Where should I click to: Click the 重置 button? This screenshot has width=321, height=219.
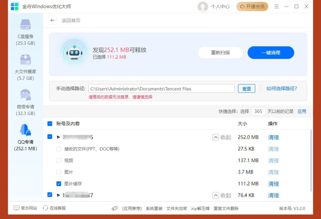click(x=247, y=89)
